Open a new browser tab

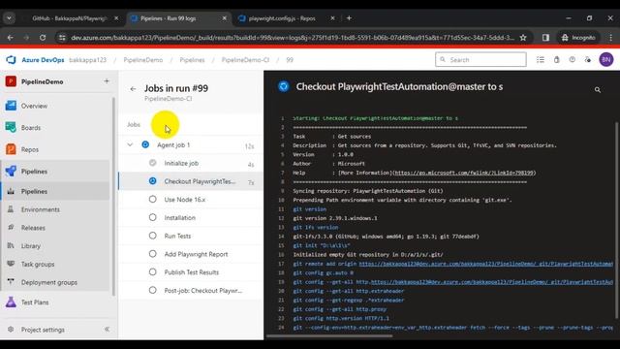point(349,18)
